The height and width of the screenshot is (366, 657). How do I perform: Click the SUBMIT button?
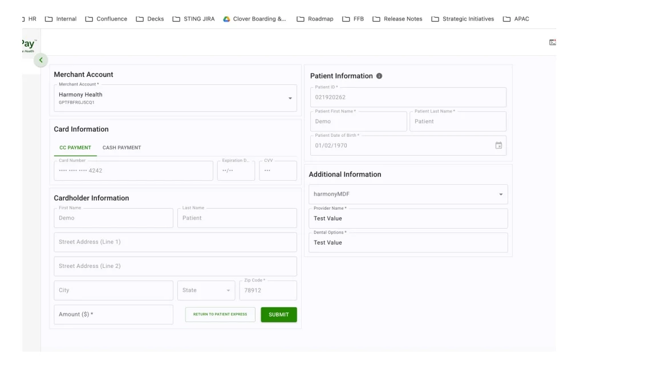[279, 315]
